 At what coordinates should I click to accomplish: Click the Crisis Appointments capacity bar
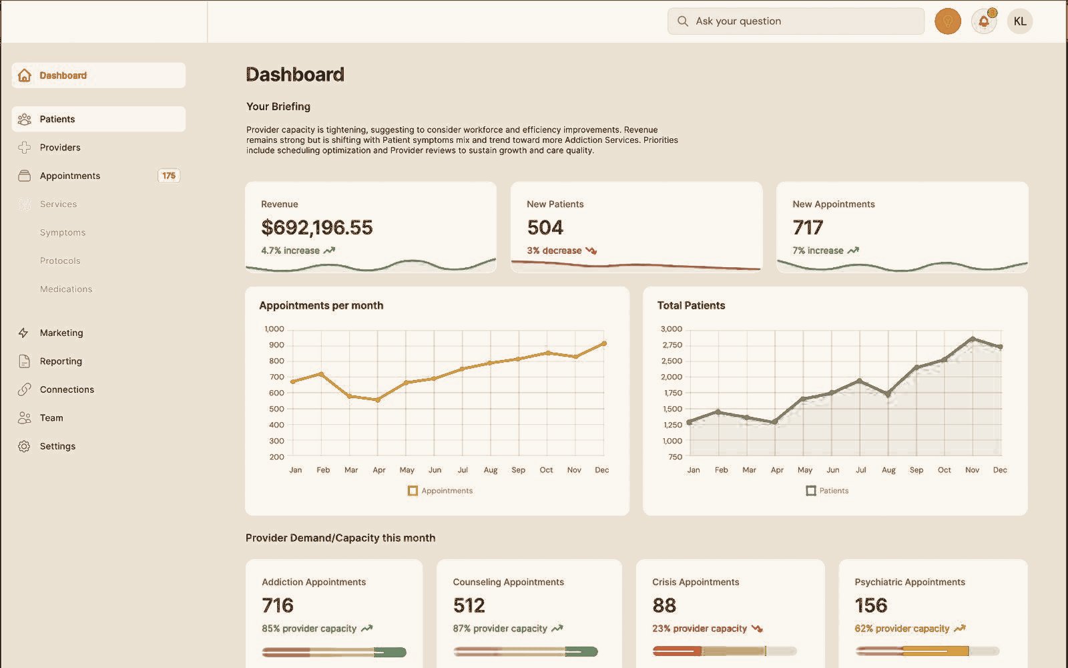point(725,651)
